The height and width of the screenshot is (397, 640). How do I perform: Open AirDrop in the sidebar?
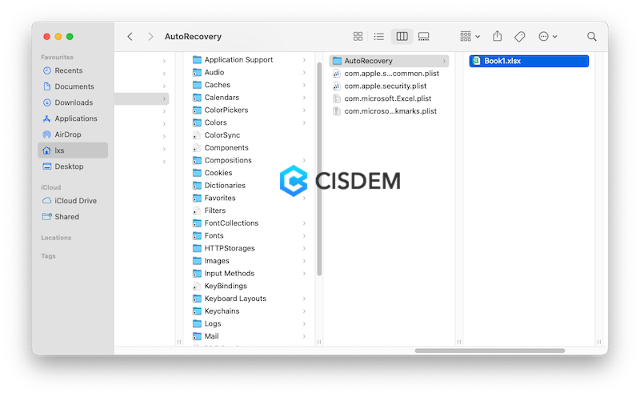click(x=67, y=134)
